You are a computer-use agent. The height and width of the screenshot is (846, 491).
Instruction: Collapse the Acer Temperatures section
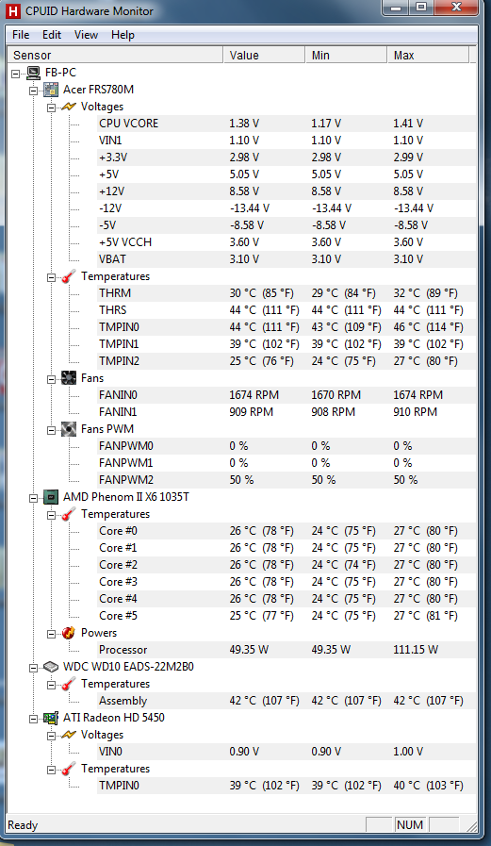(52, 276)
